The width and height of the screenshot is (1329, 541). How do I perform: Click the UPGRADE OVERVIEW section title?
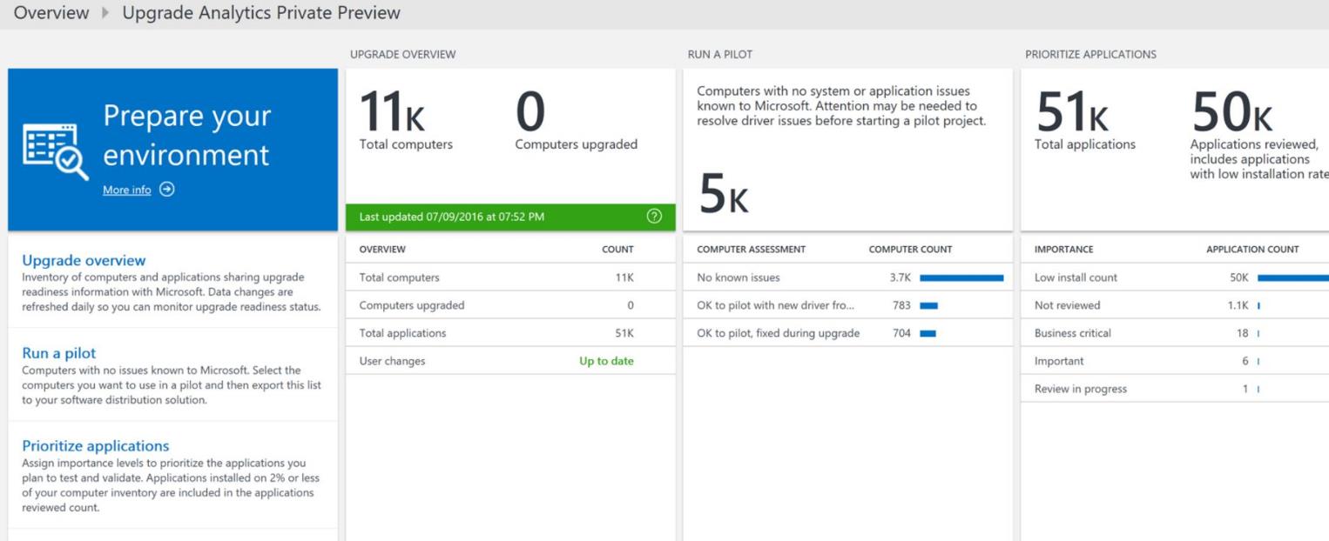402,54
